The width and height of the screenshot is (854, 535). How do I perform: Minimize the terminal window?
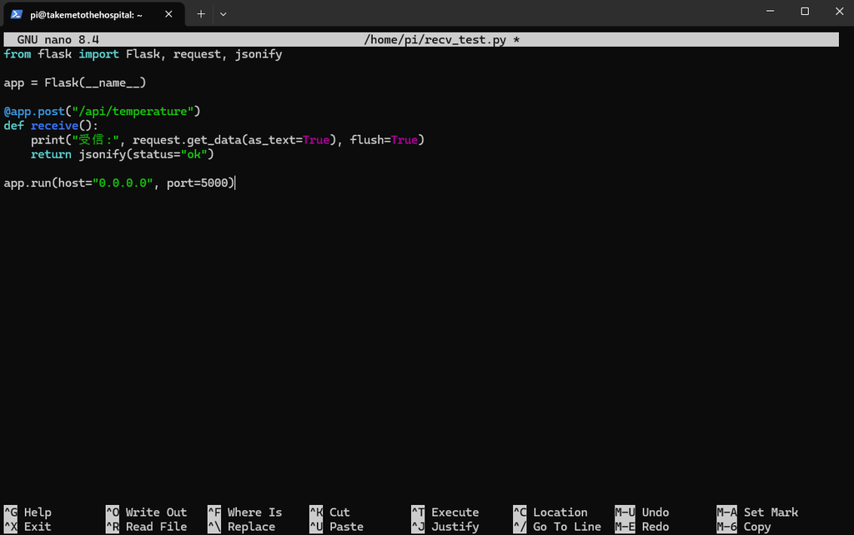pos(770,11)
